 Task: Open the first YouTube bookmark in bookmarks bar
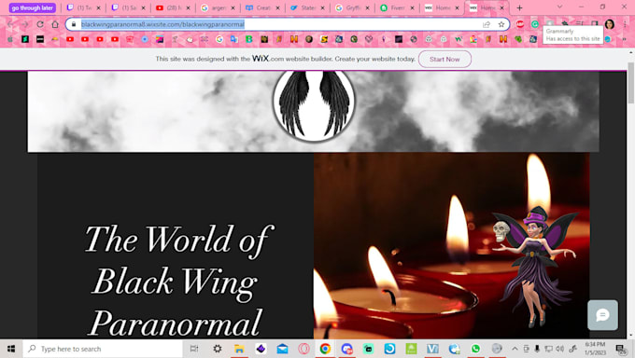coord(70,39)
